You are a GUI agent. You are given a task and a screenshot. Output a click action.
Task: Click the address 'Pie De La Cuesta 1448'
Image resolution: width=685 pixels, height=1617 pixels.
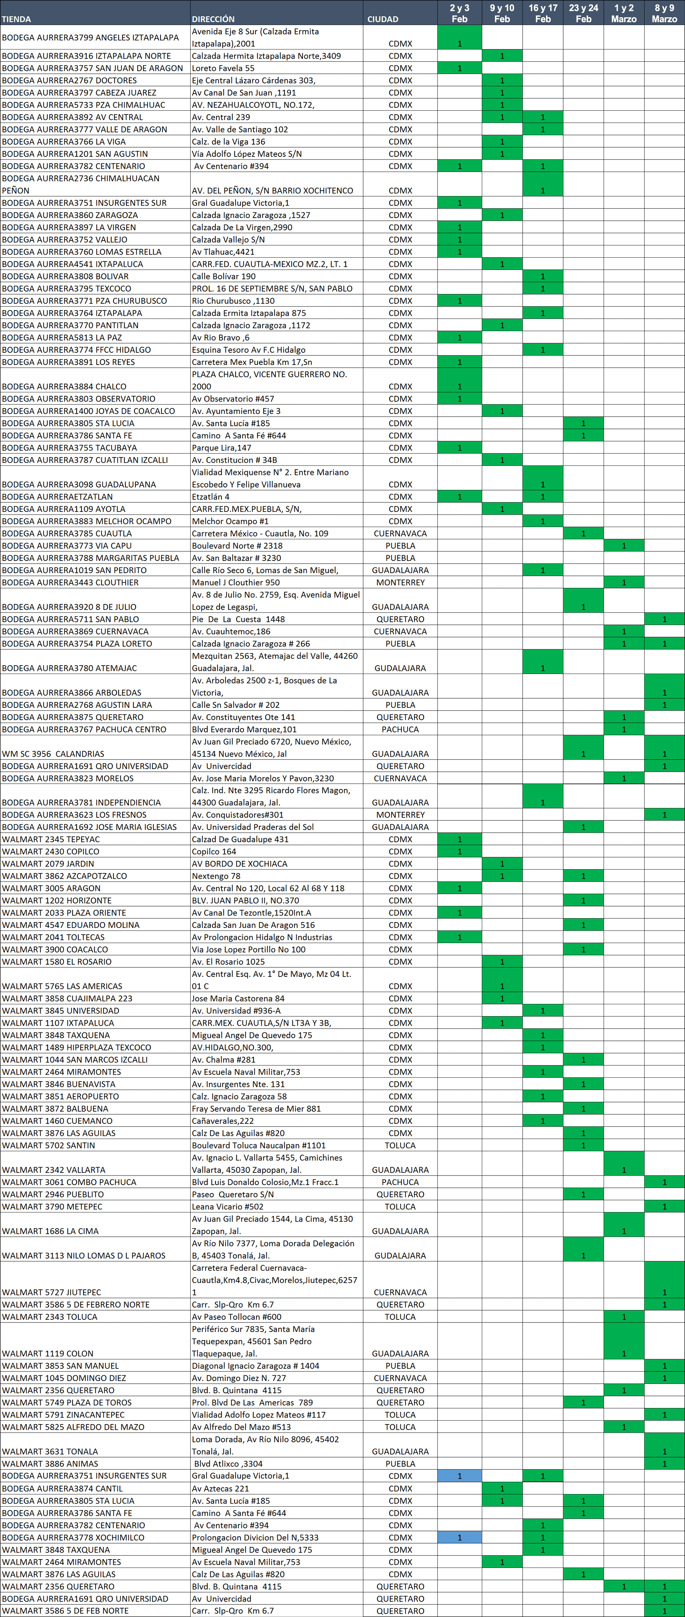click(x=239, y=619)
